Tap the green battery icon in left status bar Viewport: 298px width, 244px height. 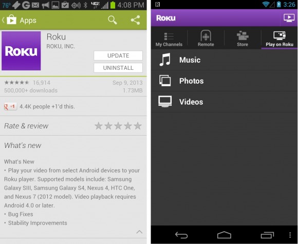(113, 5)
